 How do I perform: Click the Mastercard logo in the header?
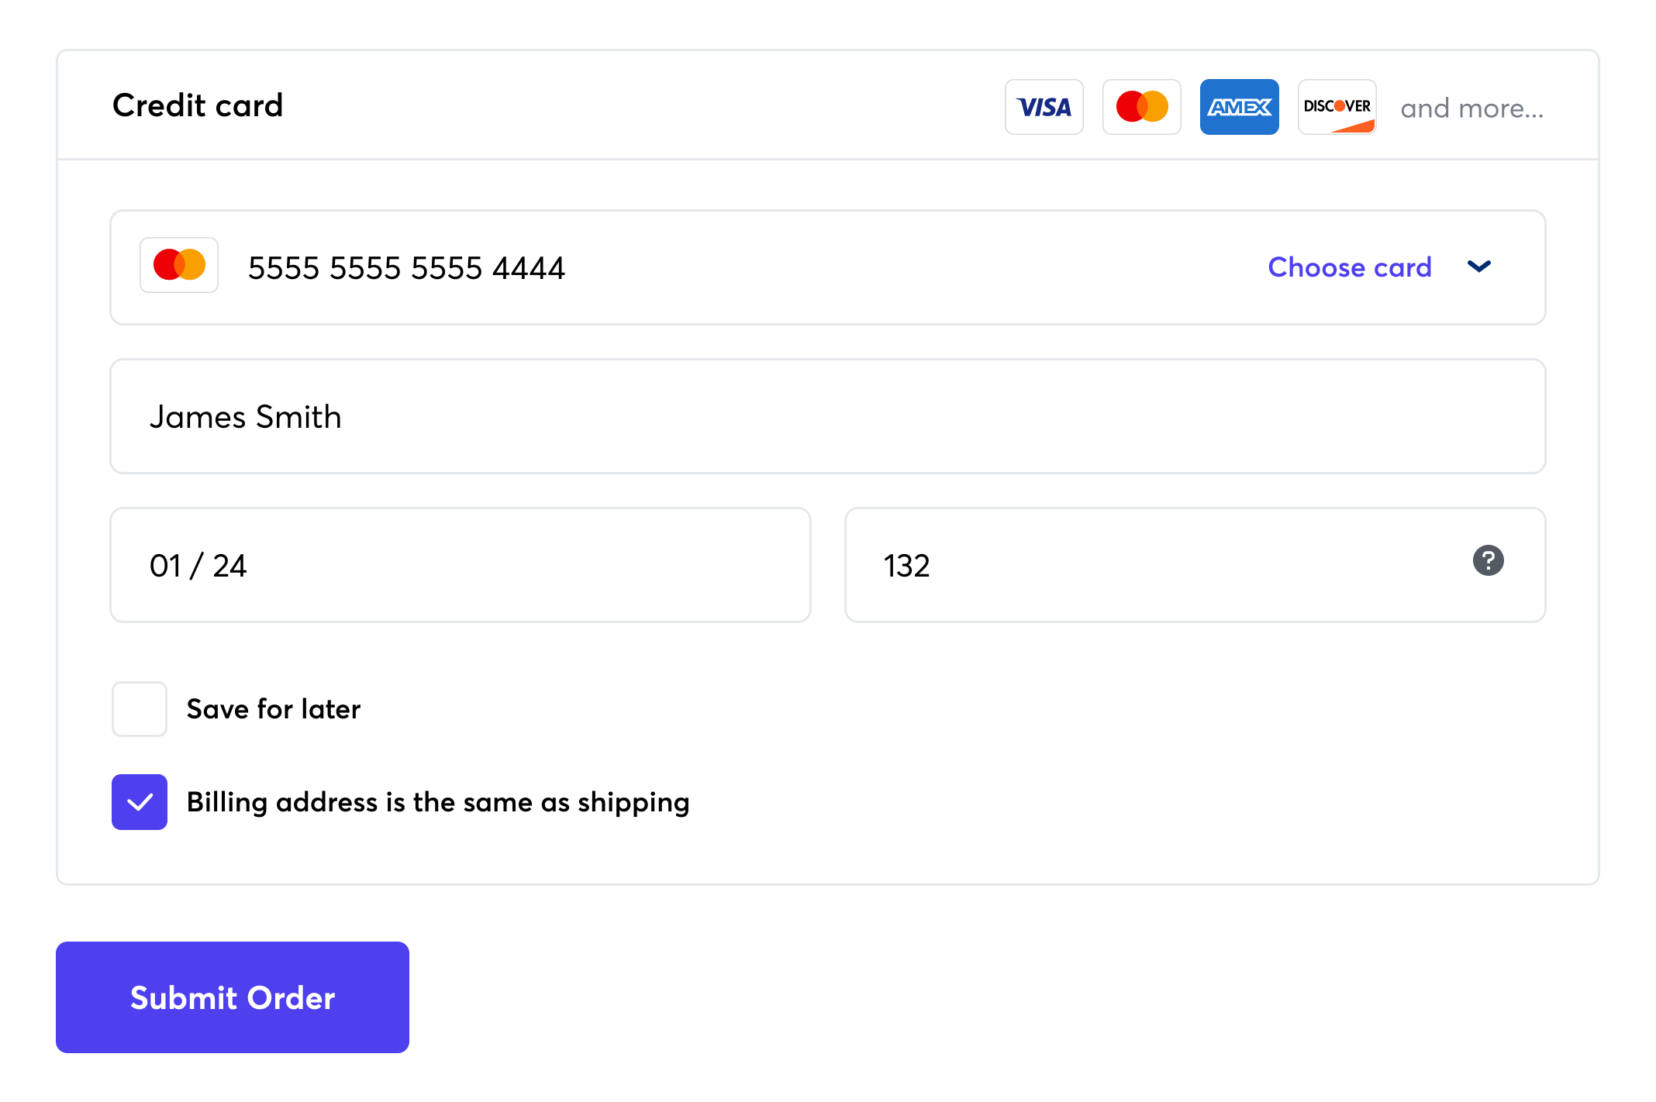[1141, 107]
